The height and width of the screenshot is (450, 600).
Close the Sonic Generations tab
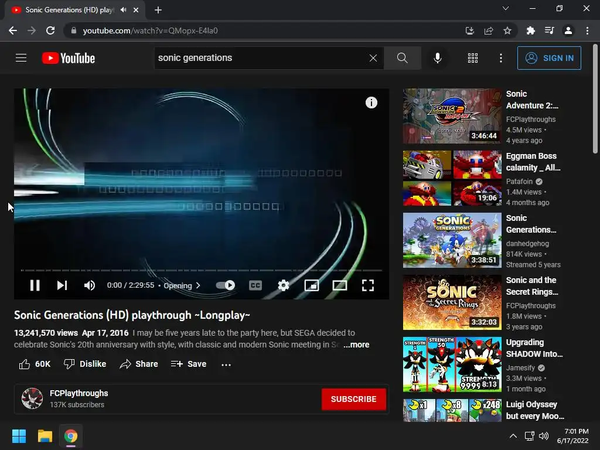tap(136, 10)
